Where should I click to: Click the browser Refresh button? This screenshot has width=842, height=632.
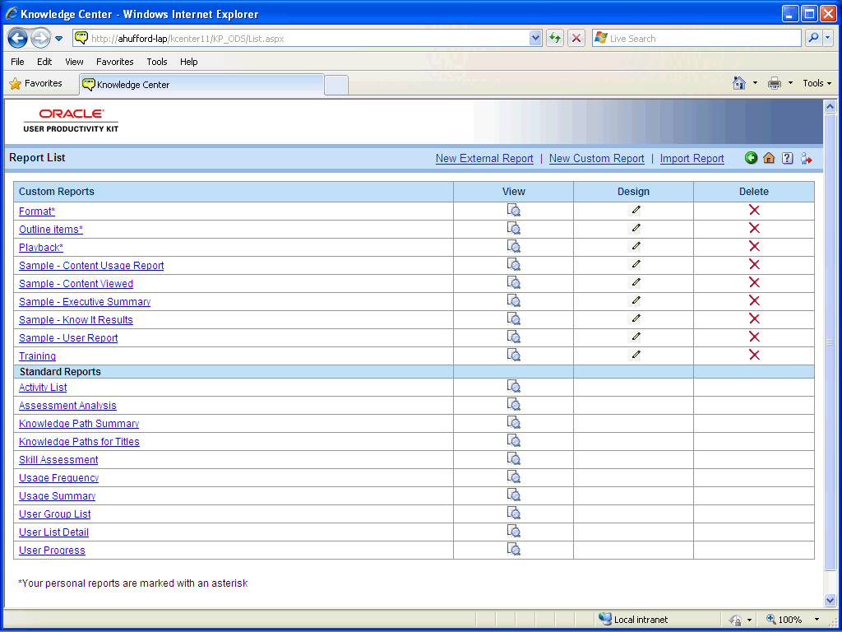click(x=555, y=38)
